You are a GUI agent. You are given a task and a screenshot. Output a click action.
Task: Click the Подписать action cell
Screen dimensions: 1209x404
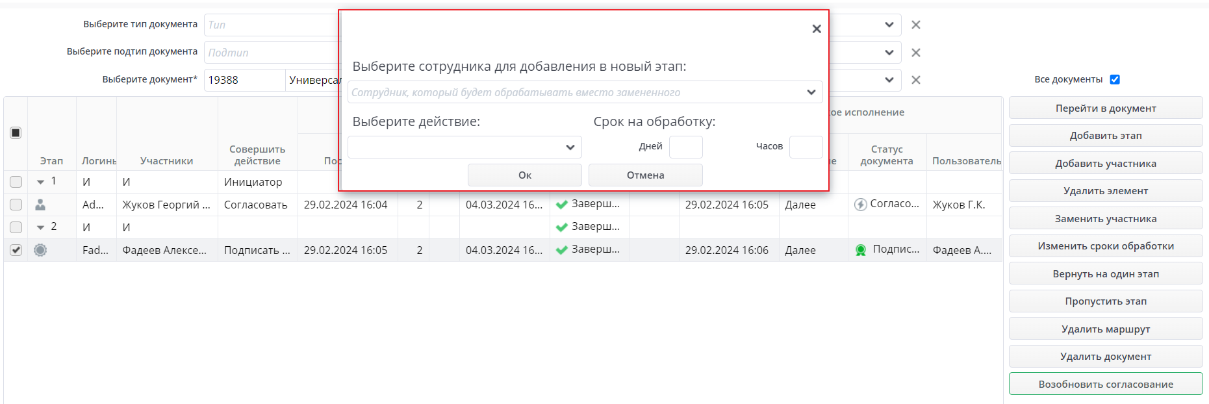257,250
